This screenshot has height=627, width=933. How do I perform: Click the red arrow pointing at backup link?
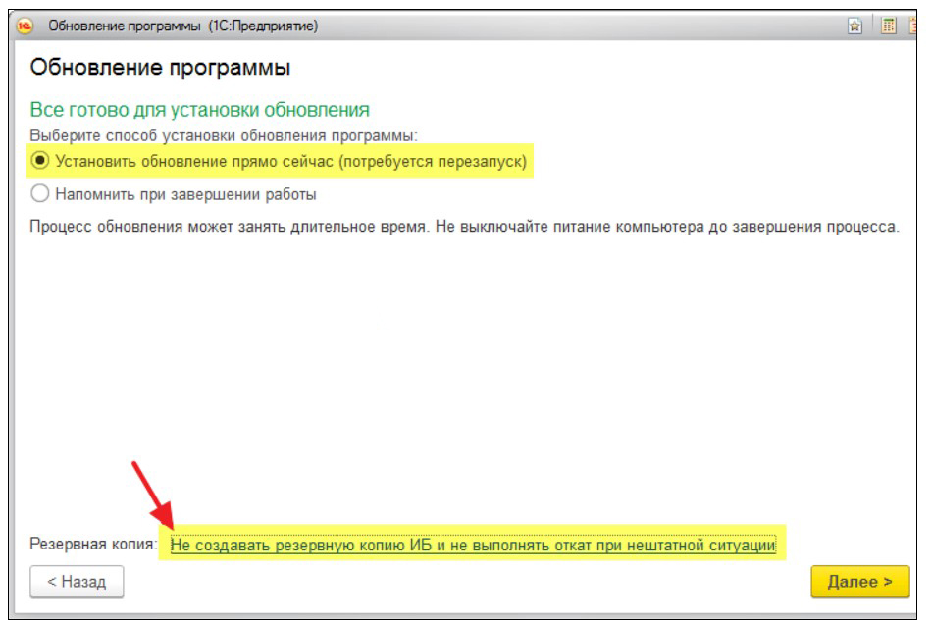coord(152,497)
